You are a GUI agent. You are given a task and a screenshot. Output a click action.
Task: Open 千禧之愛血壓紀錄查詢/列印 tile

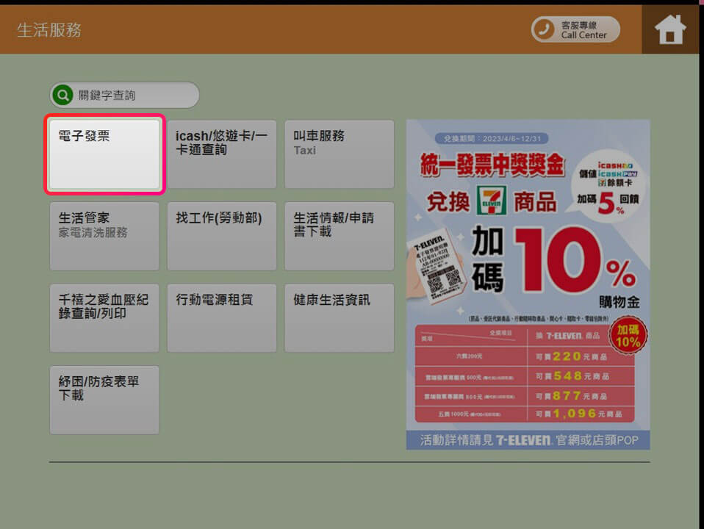coord(104,318)
